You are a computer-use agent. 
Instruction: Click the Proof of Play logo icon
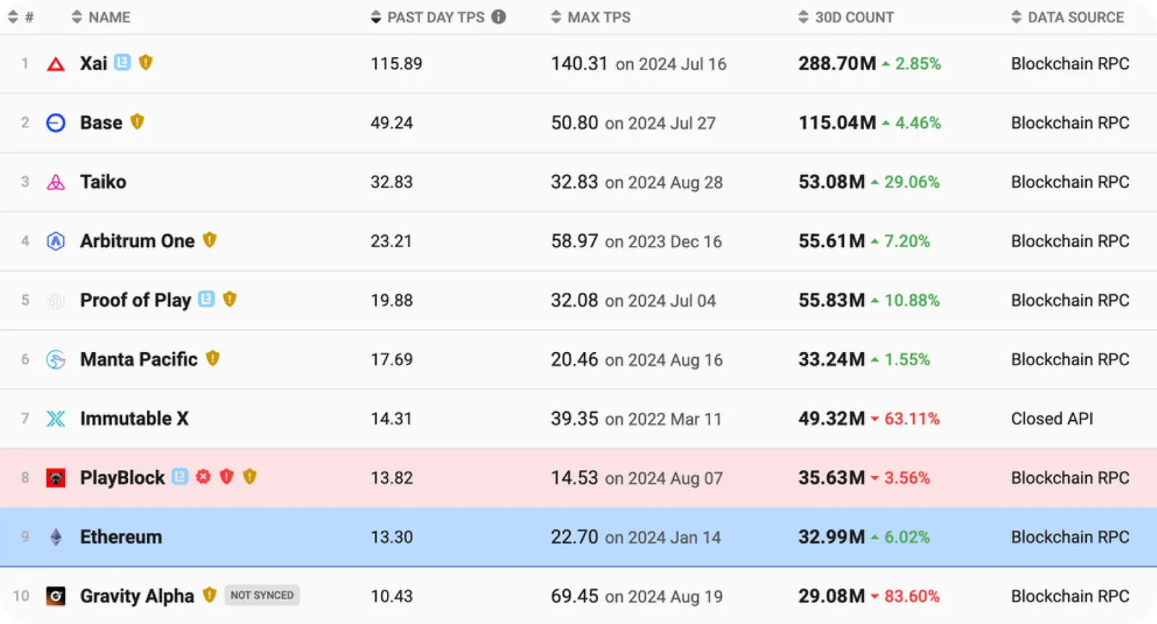click(56, 300)
